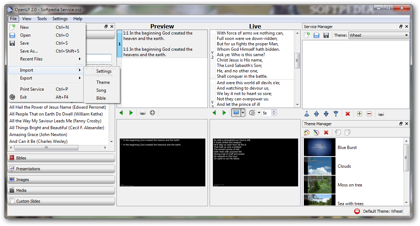Image resolution: width=420 pixels, height=226 pixels.
Task: Create a new theme in Theme Manager
Action: point(307,132)
